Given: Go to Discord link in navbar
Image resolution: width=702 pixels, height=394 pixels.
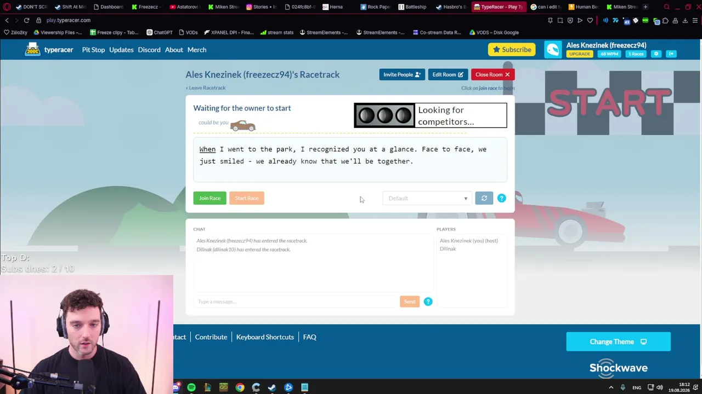Looking at the screenshot, I should [149, 50].
